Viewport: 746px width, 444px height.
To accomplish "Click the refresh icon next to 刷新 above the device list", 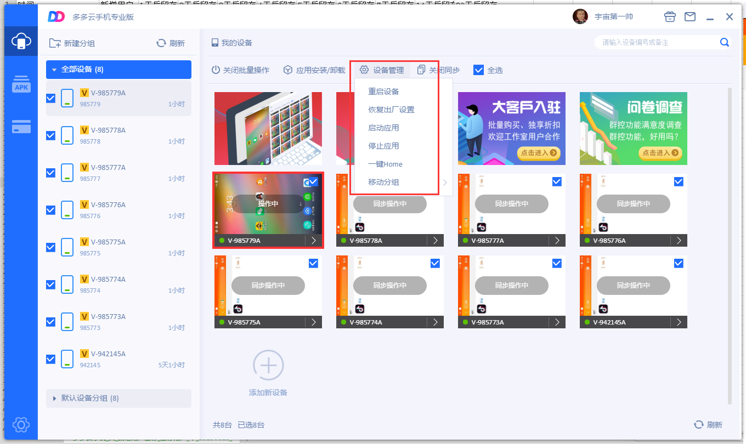I will click(161, 43).
